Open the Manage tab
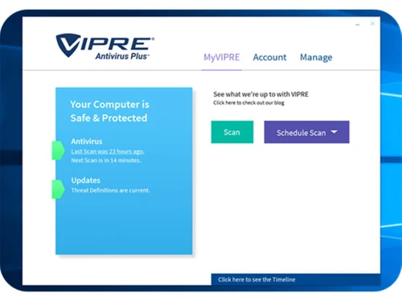The width and height of the screenshot is (402, 302). click(316, 57)
